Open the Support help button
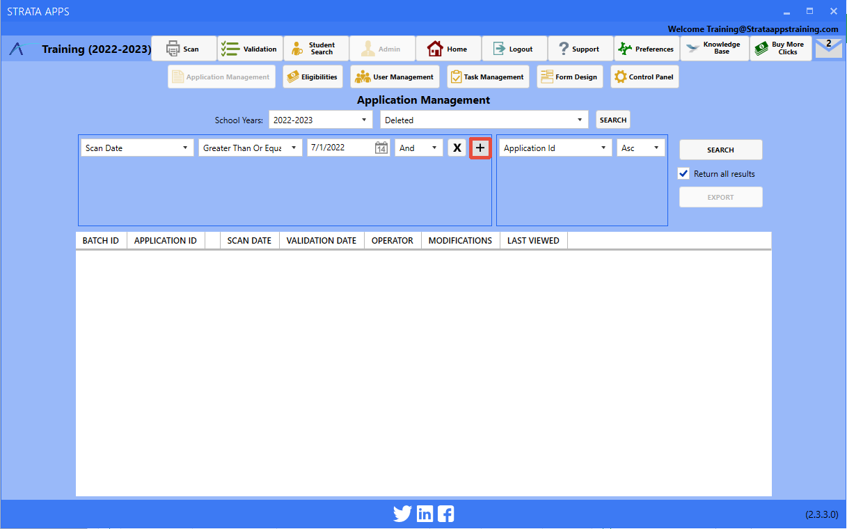847x529 pixels. pos(580,49)
